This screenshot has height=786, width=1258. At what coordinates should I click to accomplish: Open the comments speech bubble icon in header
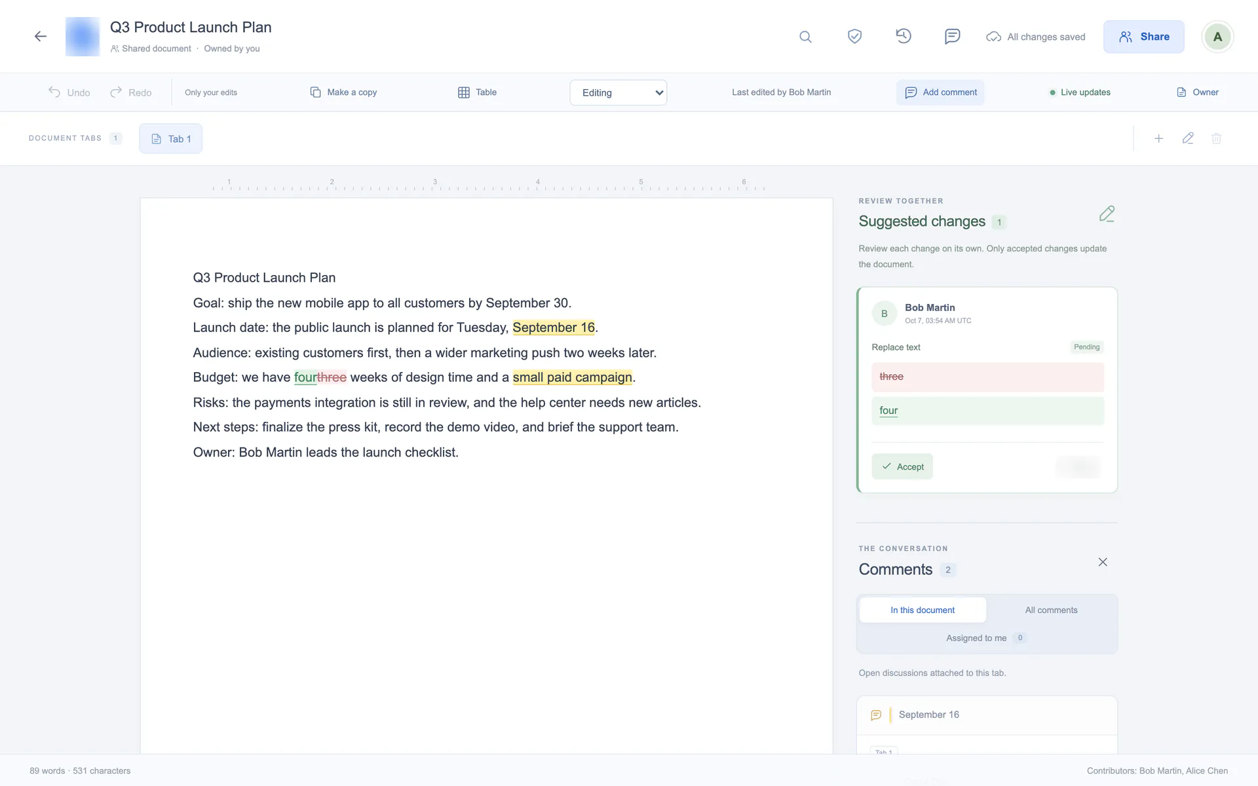tap(953, 37)
